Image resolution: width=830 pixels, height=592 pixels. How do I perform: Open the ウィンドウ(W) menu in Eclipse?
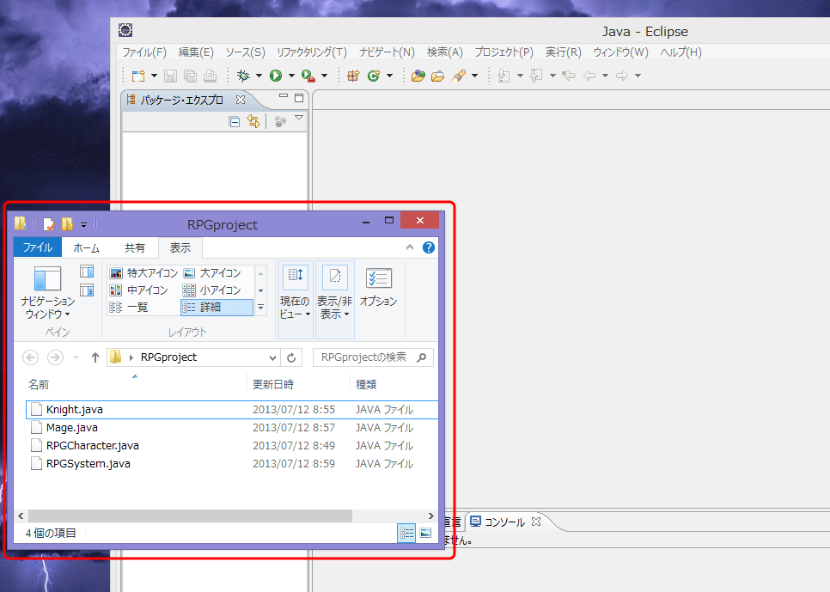[620, 52]
